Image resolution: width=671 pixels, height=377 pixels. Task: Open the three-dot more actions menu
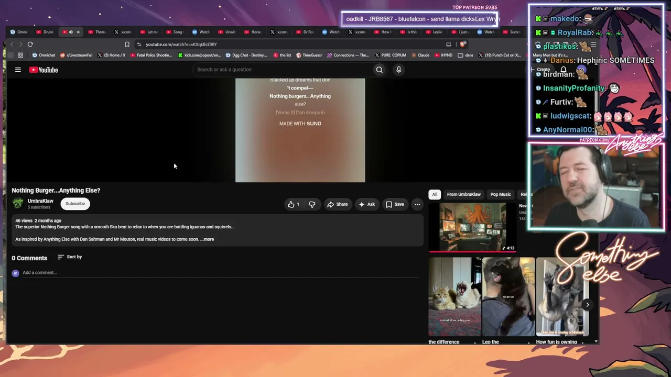pyautogui.click(x=417, y=204)
